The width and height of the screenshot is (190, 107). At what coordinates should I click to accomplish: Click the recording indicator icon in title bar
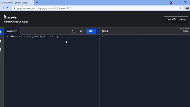pos(171,3)
